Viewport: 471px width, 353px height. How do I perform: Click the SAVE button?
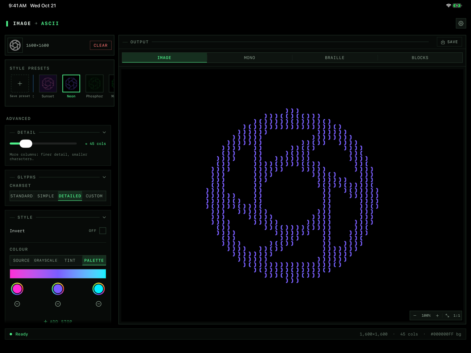pos(449,42)
